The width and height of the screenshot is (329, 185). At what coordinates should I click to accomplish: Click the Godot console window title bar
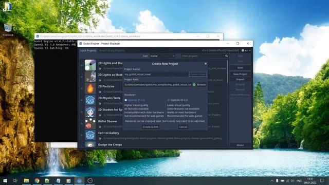point(129,36)
